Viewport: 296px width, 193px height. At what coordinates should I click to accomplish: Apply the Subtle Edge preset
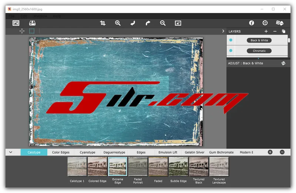pyautogui.click(x=178, y=167)
